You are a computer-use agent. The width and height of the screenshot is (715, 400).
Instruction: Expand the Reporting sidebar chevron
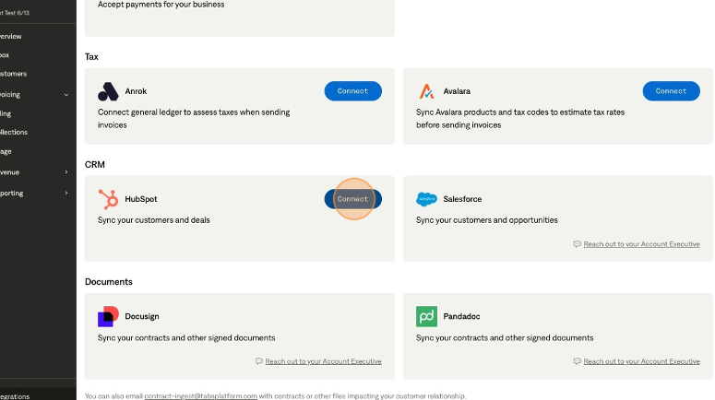click(x=66, y=194)
